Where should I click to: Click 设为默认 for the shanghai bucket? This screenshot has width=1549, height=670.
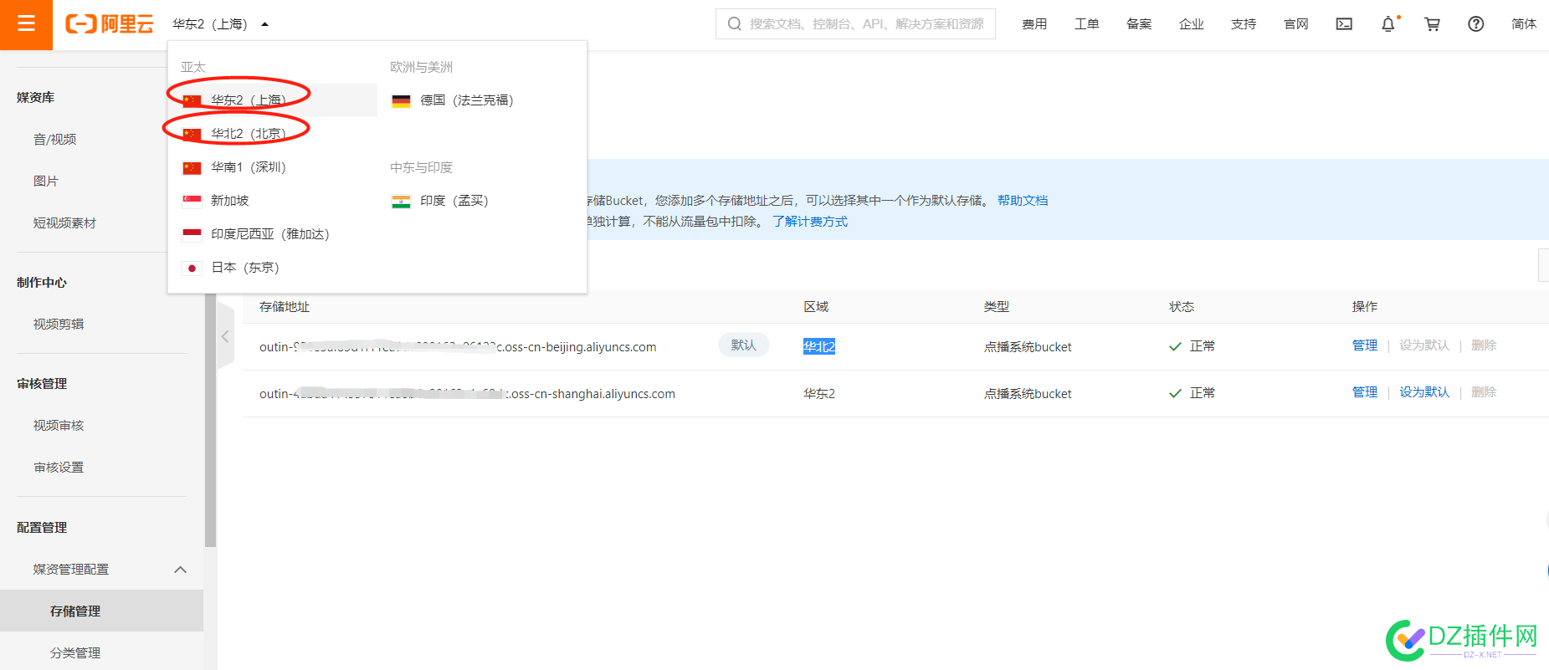coord(1424,392)
